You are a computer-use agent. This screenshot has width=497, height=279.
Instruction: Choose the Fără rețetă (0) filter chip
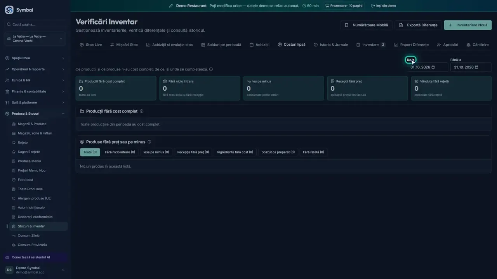pos(313,152)
